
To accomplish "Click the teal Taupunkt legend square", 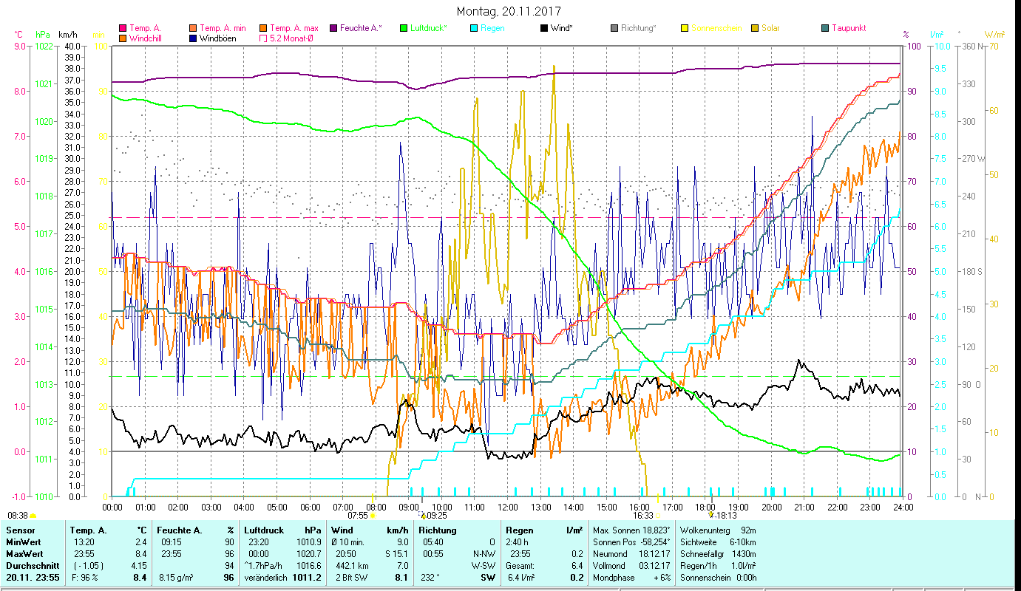I will point(825,28).
